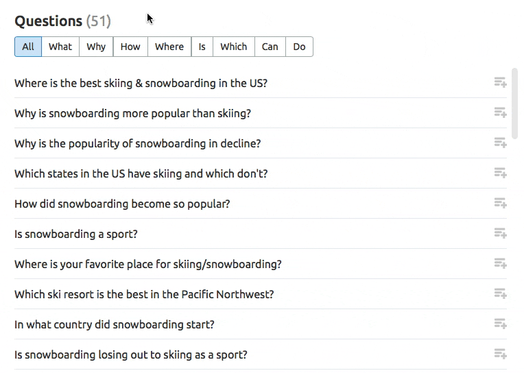This screenshot has width=524, height=373.
Task: Select the Where question filter
Action: click(169, 47)
